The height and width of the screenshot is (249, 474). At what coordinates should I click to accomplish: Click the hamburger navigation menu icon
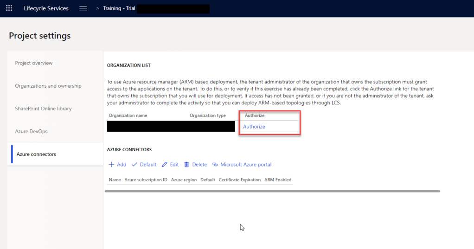(83, 8)
